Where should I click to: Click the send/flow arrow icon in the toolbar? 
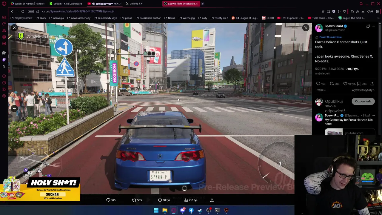click(x=339, y=11)
